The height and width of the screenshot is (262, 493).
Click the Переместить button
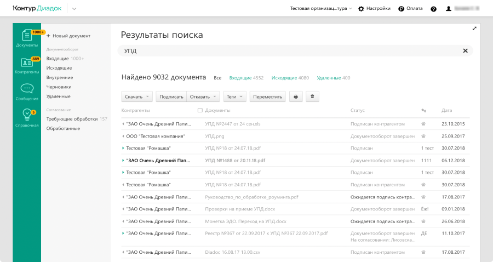267,96
